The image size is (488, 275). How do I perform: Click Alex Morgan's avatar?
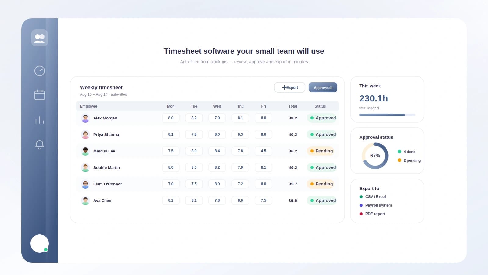pyautogui.click(x=85, y=118)
